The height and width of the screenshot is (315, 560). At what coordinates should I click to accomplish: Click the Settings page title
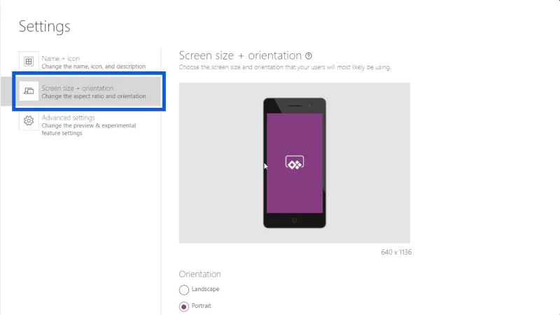[x=45, y=27]
